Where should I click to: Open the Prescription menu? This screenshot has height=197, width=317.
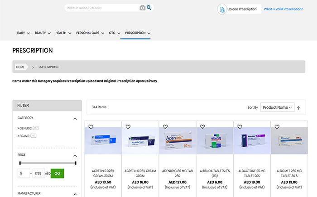(138, 33)
